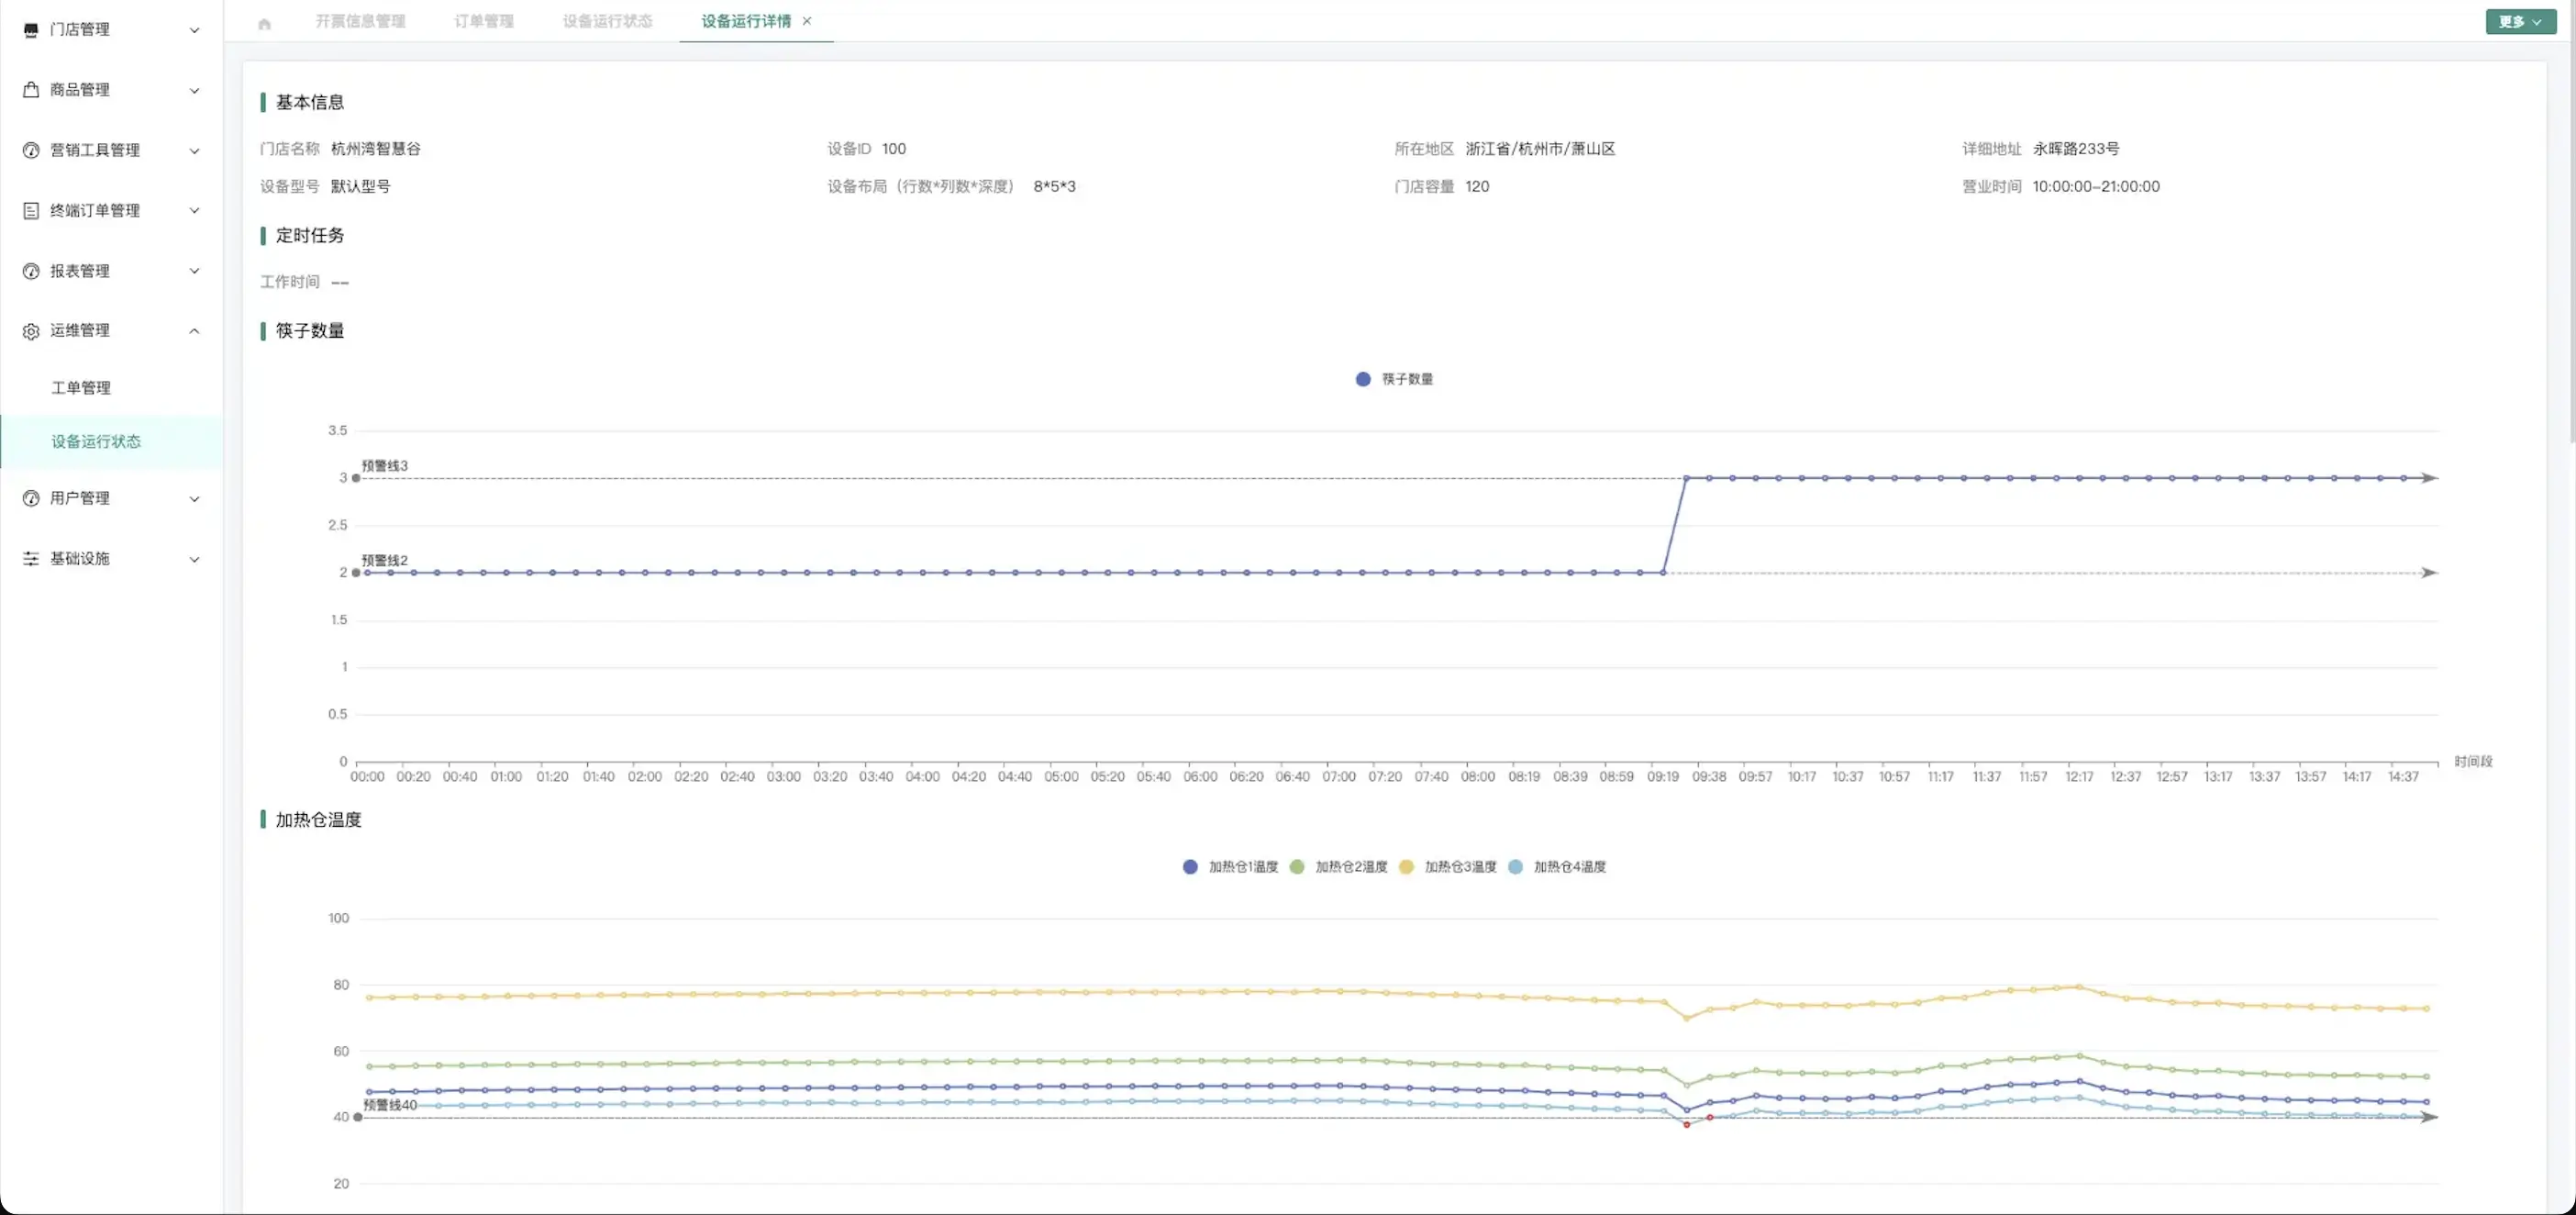Image resolution: width=2576 pixels, height=1215 pixels.
Task: Toggle the 加热仓3温度 legend series
Action: pos(1447,867)
